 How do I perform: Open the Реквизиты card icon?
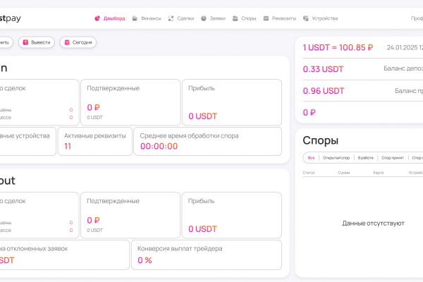pos(266,18)
